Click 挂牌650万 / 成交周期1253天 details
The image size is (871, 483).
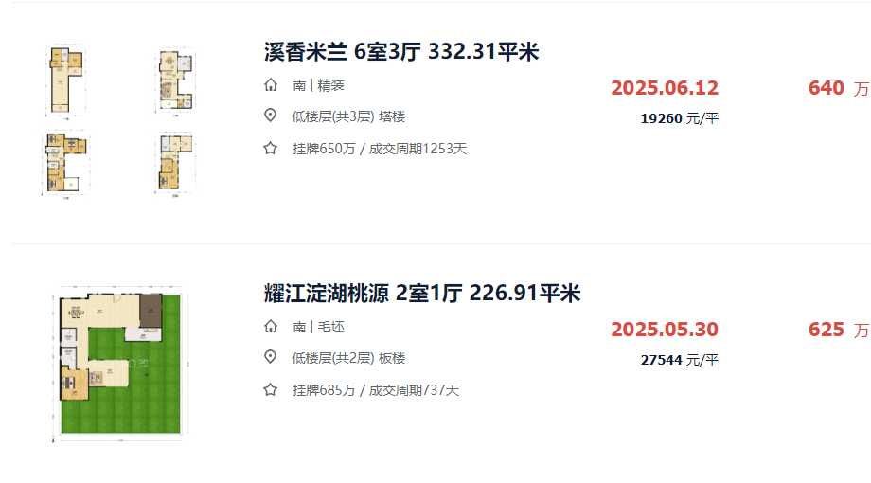tap(381, 149)
